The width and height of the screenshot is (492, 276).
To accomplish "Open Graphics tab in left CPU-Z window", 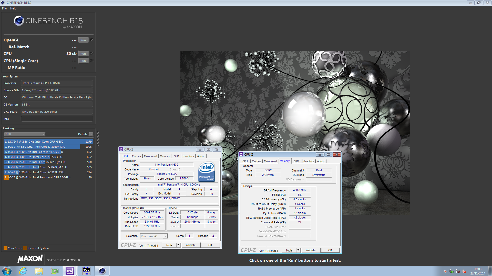I will (x=189, y=156).
